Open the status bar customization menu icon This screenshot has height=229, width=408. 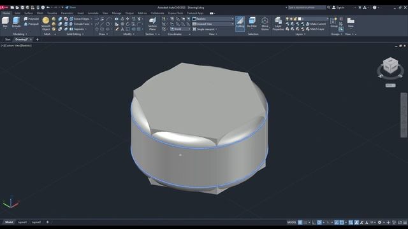[x=405, y=222]
